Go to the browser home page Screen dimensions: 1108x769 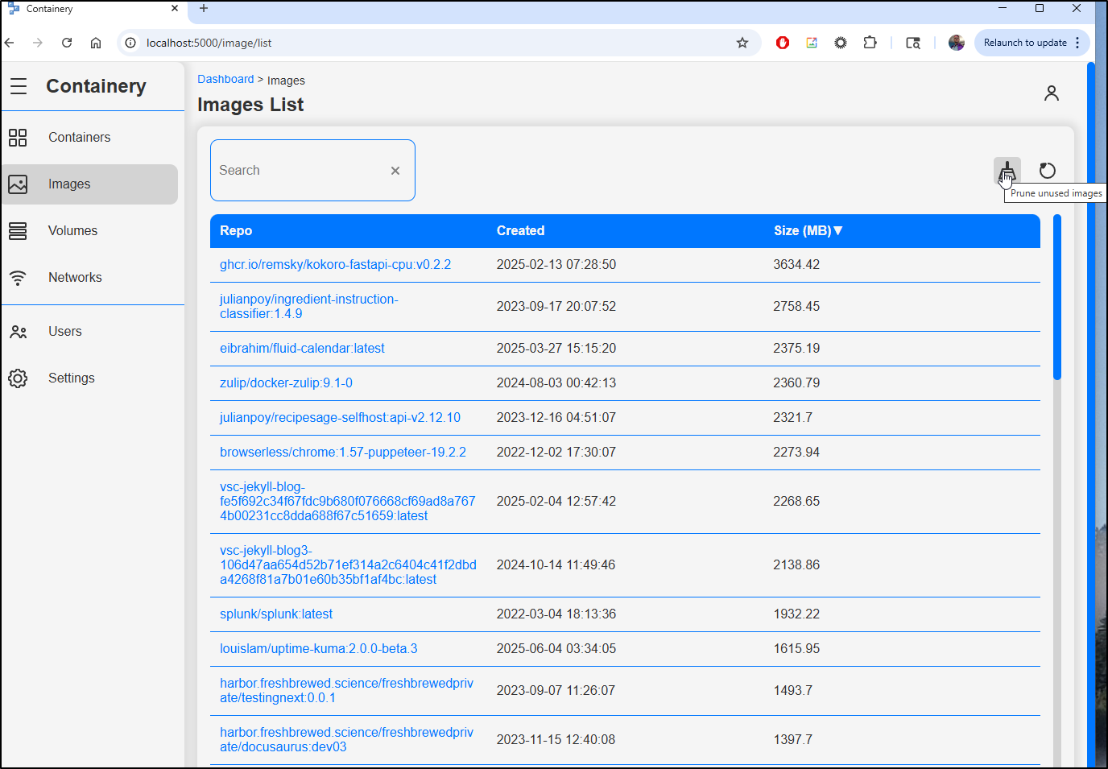(96, 43)
